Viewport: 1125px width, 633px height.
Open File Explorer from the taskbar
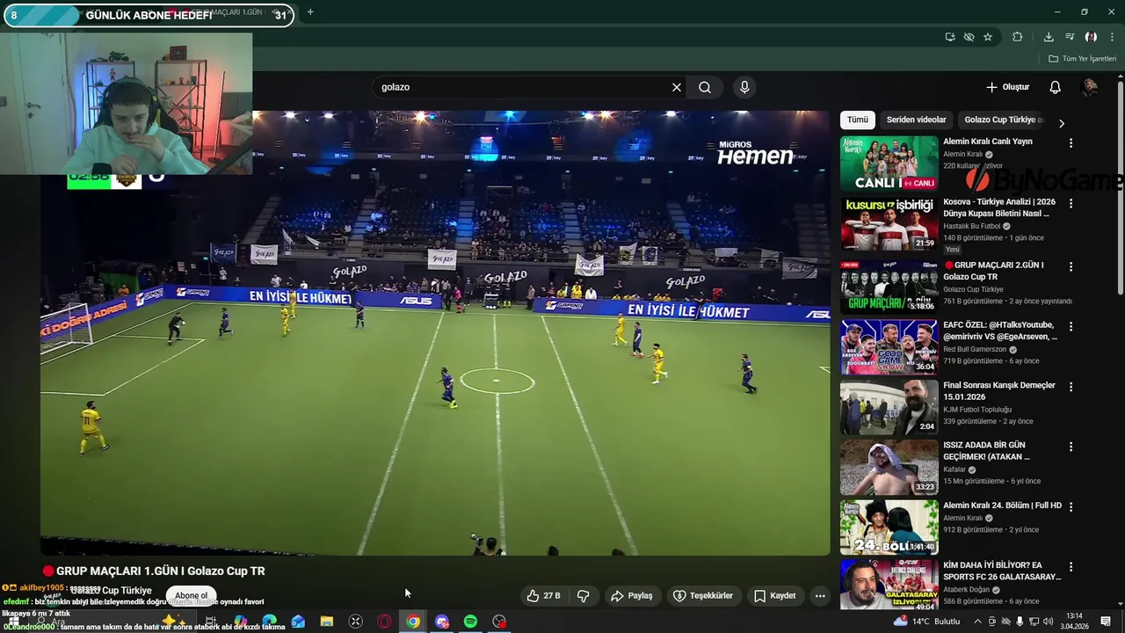pyautogui.click(x=326, y=622)
